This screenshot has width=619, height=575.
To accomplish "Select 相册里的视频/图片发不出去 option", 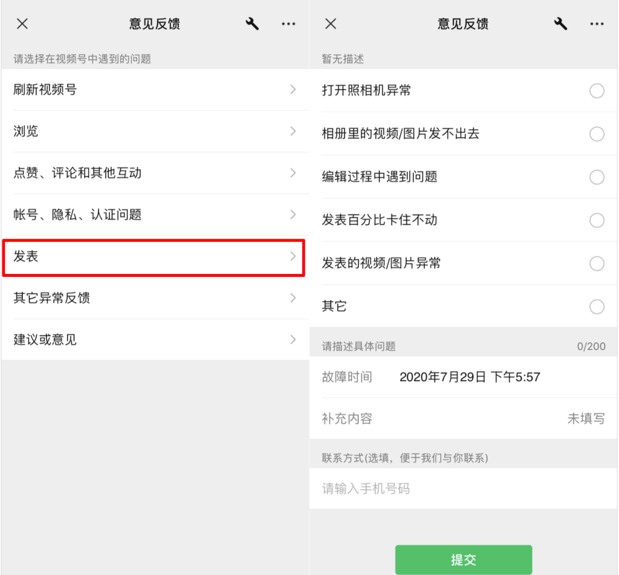I will click(x=597, y=134).
